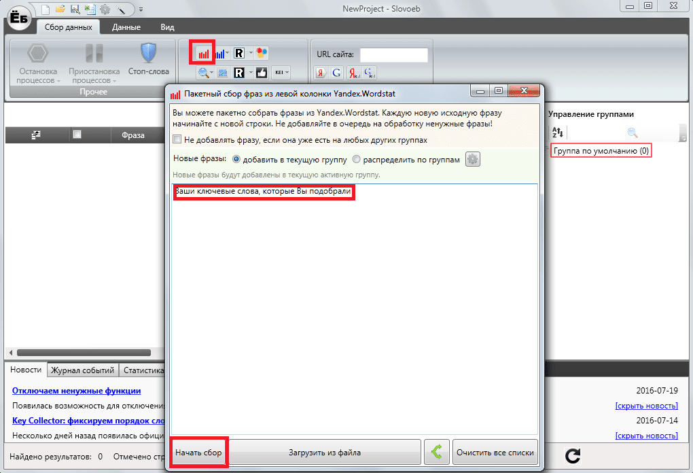
Task: Select 'Группа по умолчанию (0)' group
Action: (x=601, y=151)
